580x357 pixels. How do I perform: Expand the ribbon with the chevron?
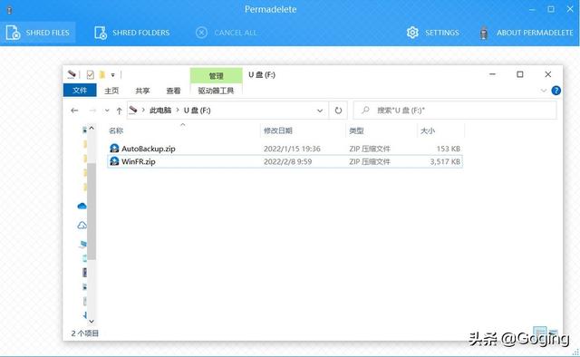point(544,91)
